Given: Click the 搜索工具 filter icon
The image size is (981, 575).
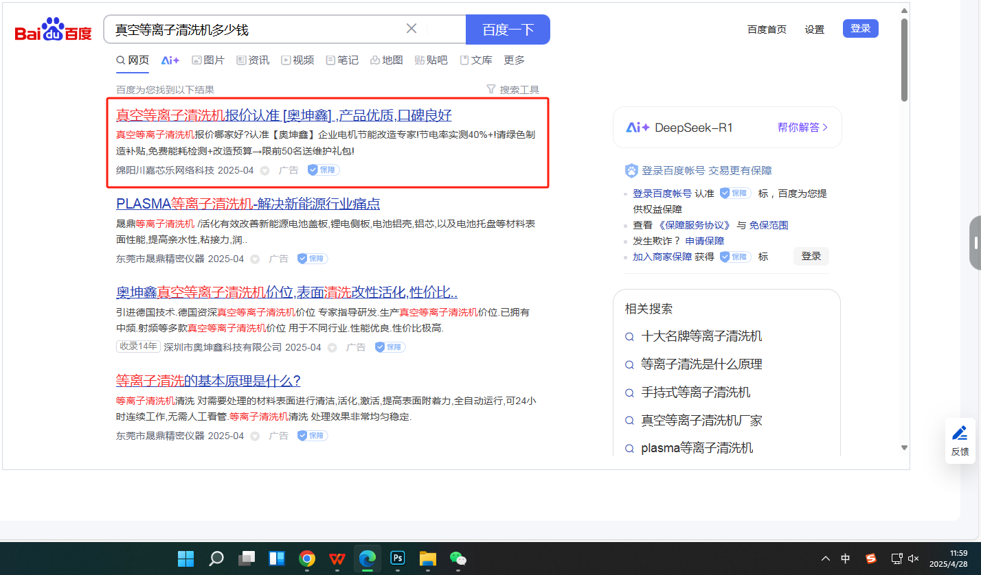Looking at the screenshot, I should 490,89.
